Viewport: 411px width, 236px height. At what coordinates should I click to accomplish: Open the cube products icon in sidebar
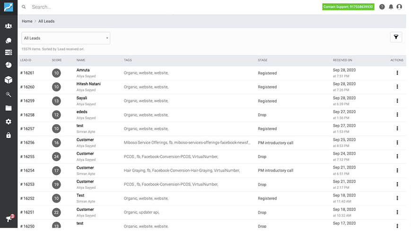pos(9,80)
